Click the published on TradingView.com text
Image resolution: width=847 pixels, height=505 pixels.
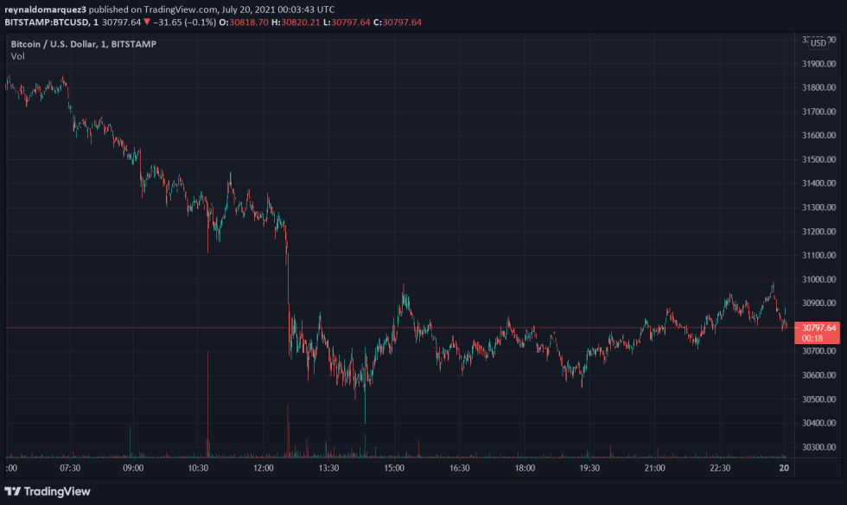[x=151, y=10]
